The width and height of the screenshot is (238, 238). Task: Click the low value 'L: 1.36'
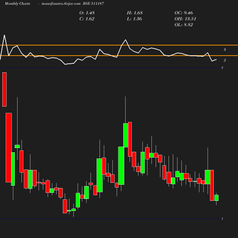point(134,19)
